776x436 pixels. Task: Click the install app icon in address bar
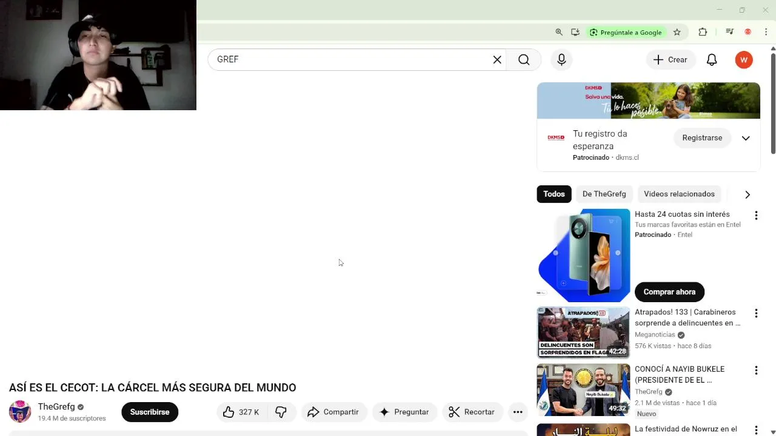coord(575,32)
